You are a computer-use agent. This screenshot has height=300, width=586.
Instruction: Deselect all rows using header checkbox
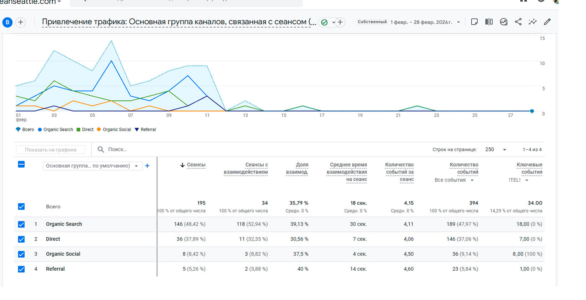[21, 165]
